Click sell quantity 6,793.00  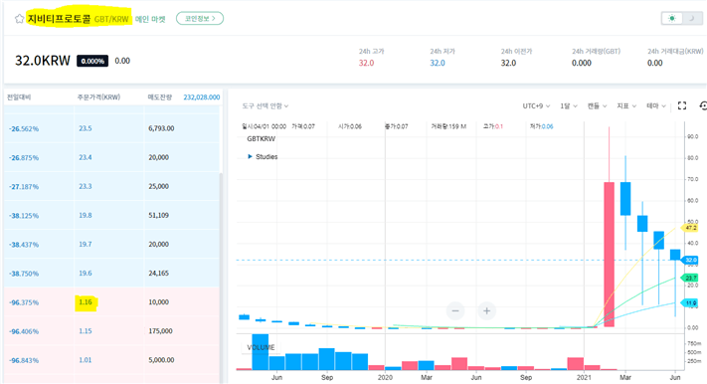[161, 128]
